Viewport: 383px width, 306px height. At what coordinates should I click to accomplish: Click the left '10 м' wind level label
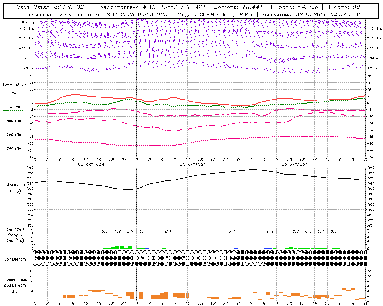click(x=29, y=68)
